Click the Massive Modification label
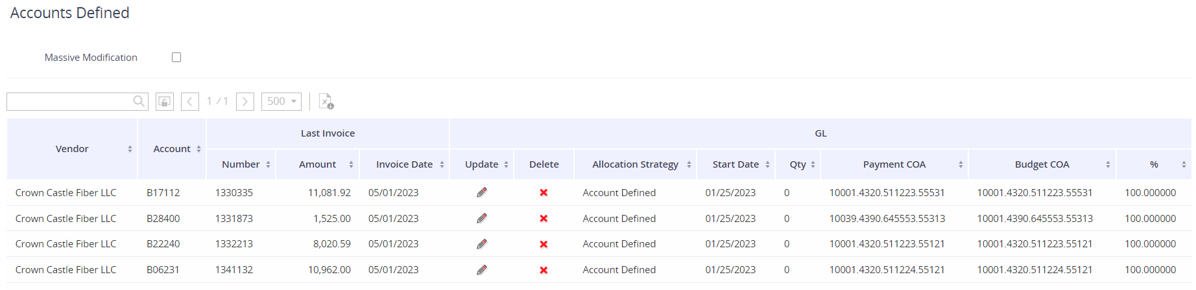 pyautogui.click(x=91, y=58)
